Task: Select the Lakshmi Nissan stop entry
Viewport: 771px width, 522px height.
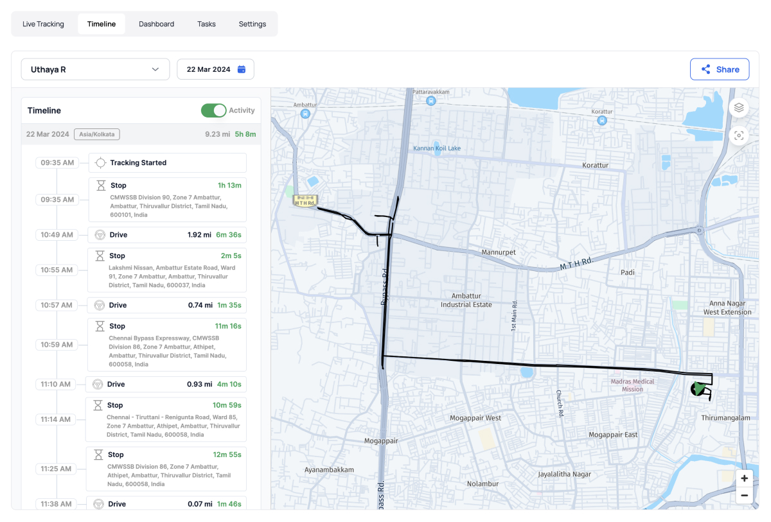Action: click(167, 270)
